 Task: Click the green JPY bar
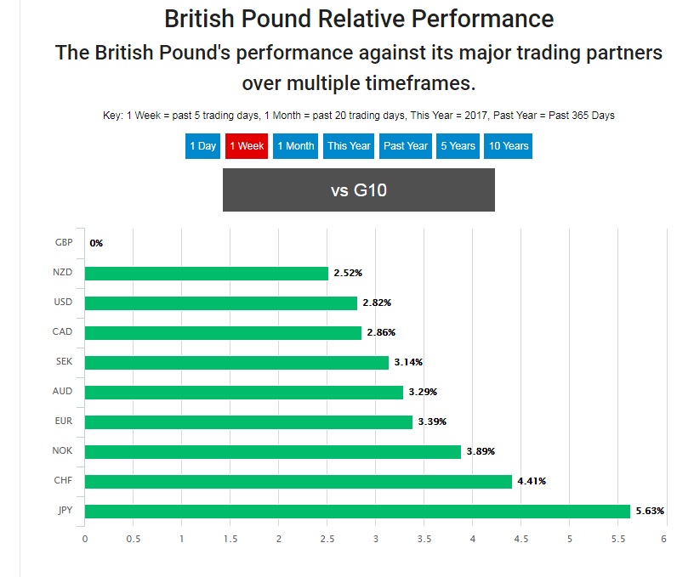click(357, 511)
